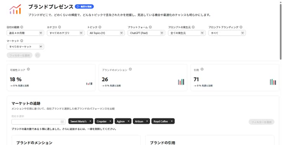Click info icon next to プロンプトの発生元

coord(193,27)
